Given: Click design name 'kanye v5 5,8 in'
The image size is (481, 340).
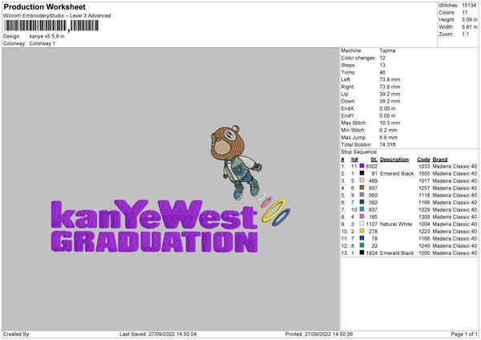Looking at the screenshot, I should click(47, 36).
